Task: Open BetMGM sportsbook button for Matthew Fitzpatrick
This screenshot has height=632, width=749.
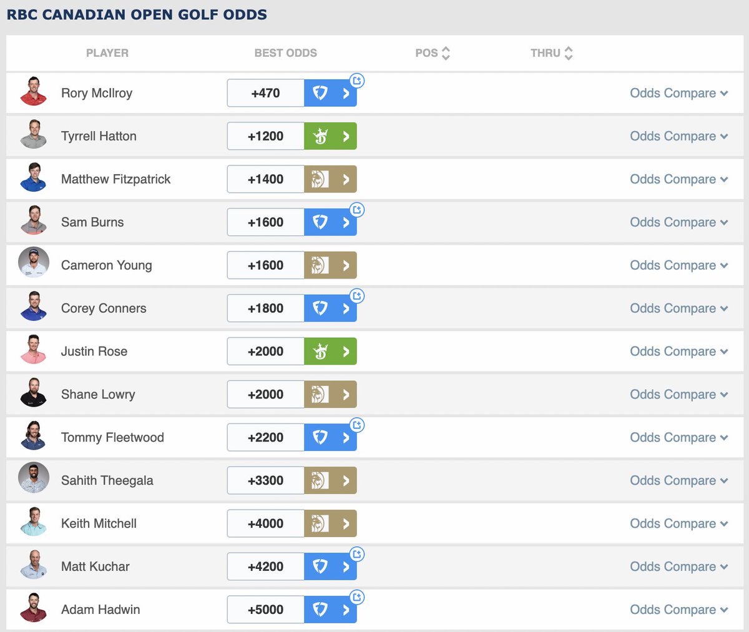Action: pyautogui.click(x=330, y=179)
